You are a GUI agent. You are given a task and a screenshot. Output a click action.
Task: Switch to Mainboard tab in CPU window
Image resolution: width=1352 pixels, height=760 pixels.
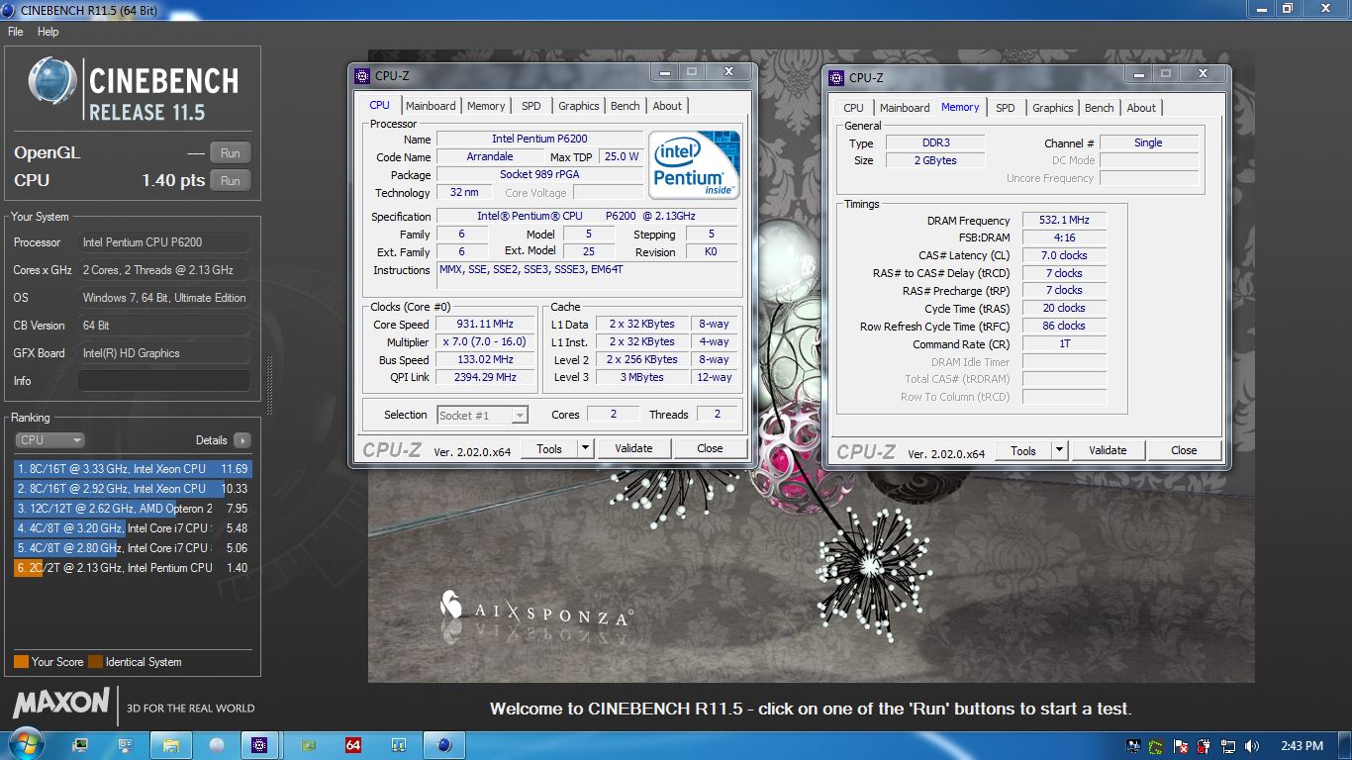click(431, 106)
